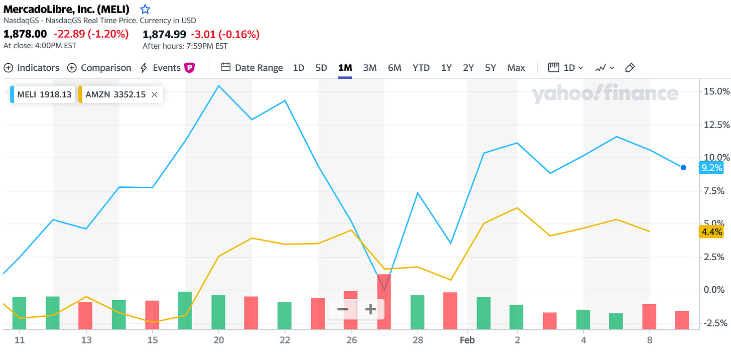The image size is (731, 358).
Task: Select the 1D time range
Action: 298,68
